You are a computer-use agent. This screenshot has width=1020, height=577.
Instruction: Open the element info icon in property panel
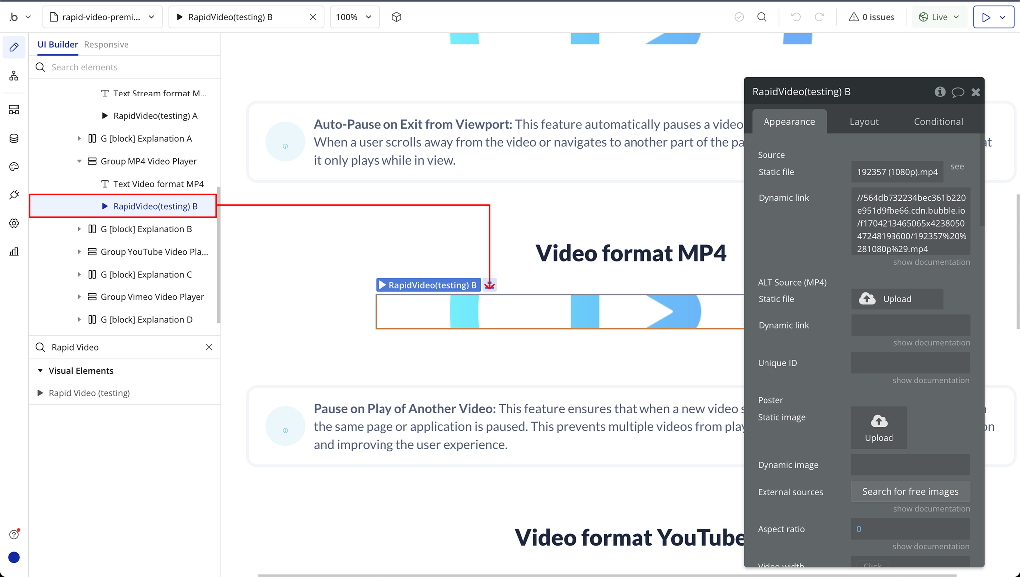940,92
